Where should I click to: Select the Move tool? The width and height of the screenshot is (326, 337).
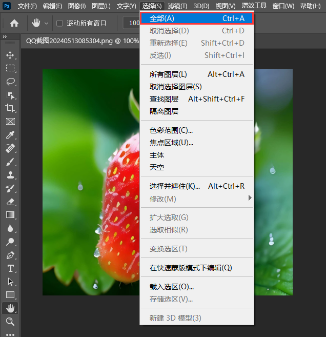(10, 55)
